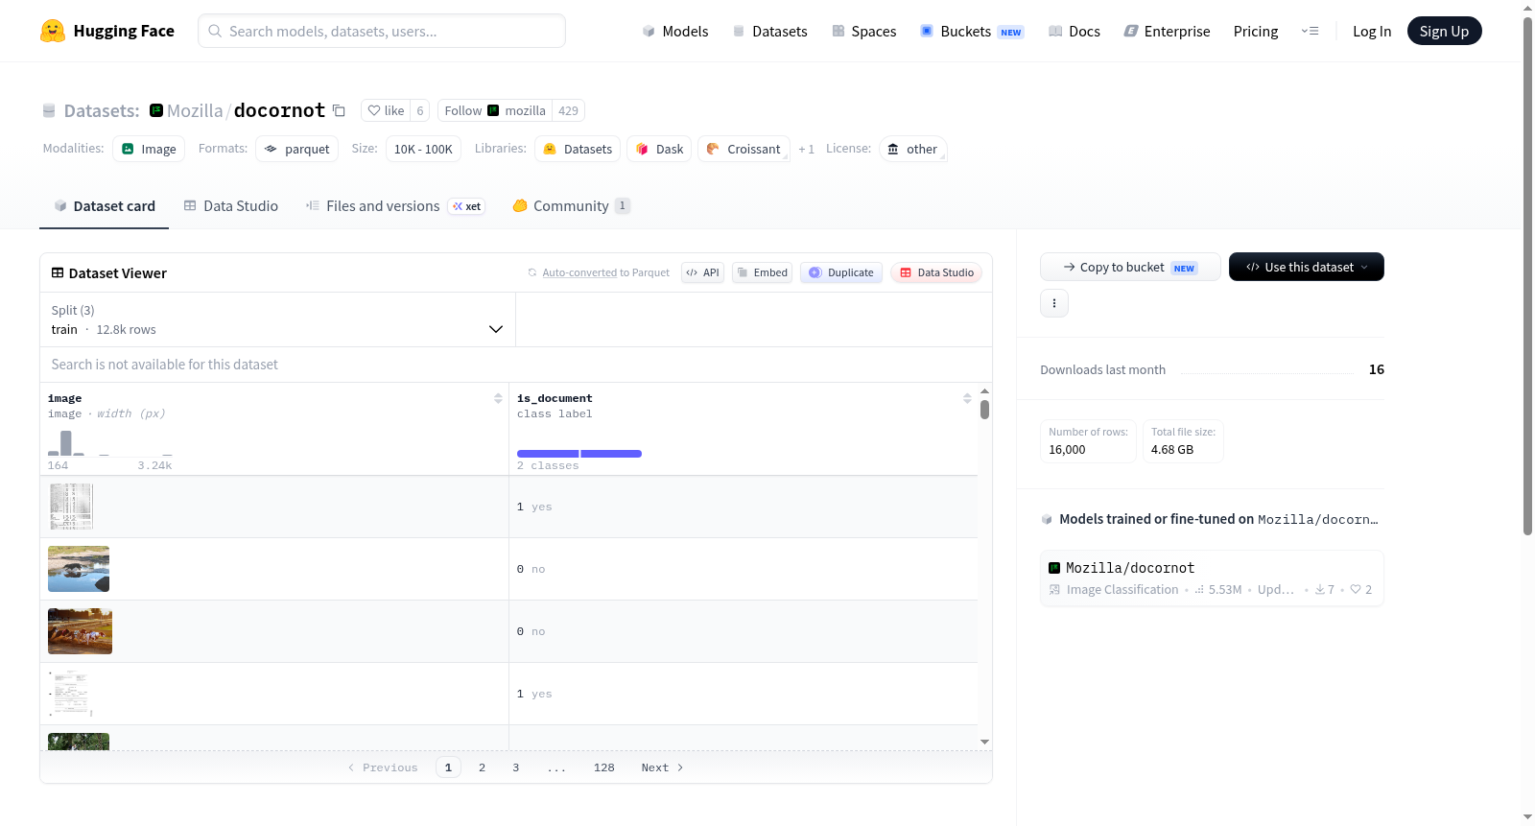Click the image width histogram bar
The height and width of the screenshot is (826, 1535).
pos(66,442)
